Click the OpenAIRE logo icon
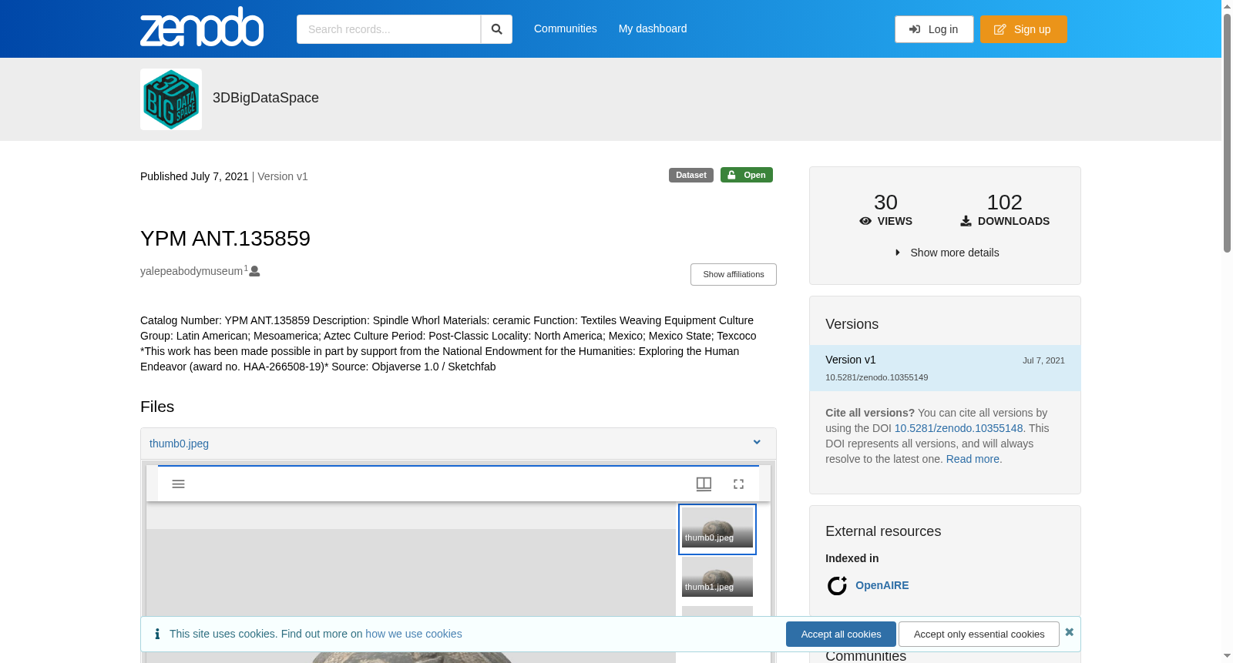 (x=837, y=586)
